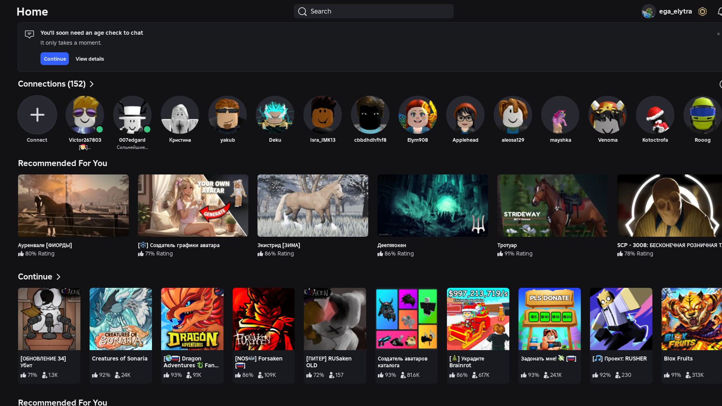Open the Дeeпwoкeн game thumbnail

[x=433, y=206]
